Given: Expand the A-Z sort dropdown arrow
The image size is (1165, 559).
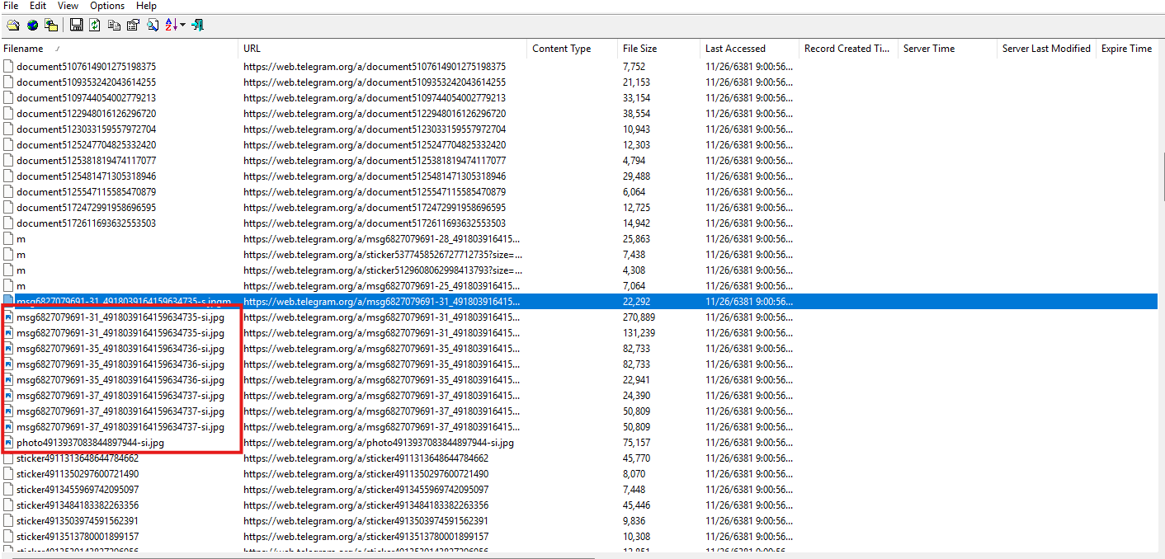Looking at the screenshot, I should (182, 26).
